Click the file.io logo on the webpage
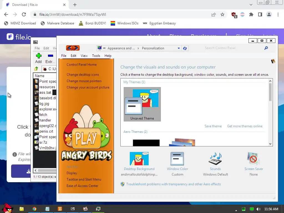This screenshot has height=213, width=284. click(x=19, y=37)
